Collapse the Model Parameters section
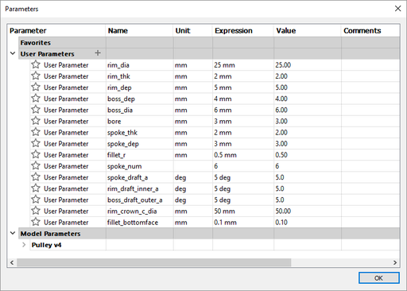The image size is (407, 291). pos(13,233)
